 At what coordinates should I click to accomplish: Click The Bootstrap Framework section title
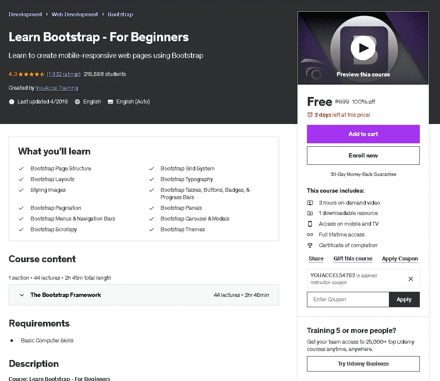pos(66,295)
